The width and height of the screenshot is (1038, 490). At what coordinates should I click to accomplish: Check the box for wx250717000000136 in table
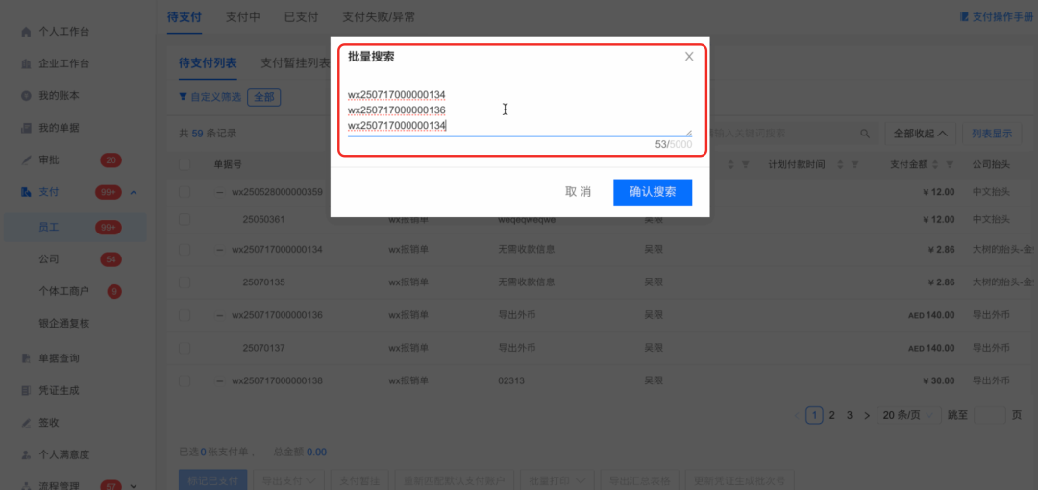click(185, 315)
